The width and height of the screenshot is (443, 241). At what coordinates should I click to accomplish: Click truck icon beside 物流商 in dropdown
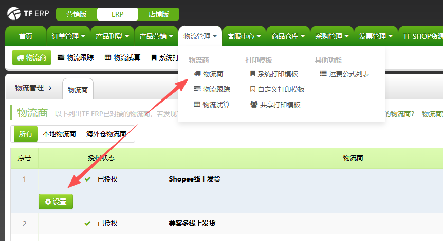click(x=197, y=74)
